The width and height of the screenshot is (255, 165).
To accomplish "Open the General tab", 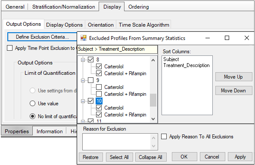I will pos(15,7).
